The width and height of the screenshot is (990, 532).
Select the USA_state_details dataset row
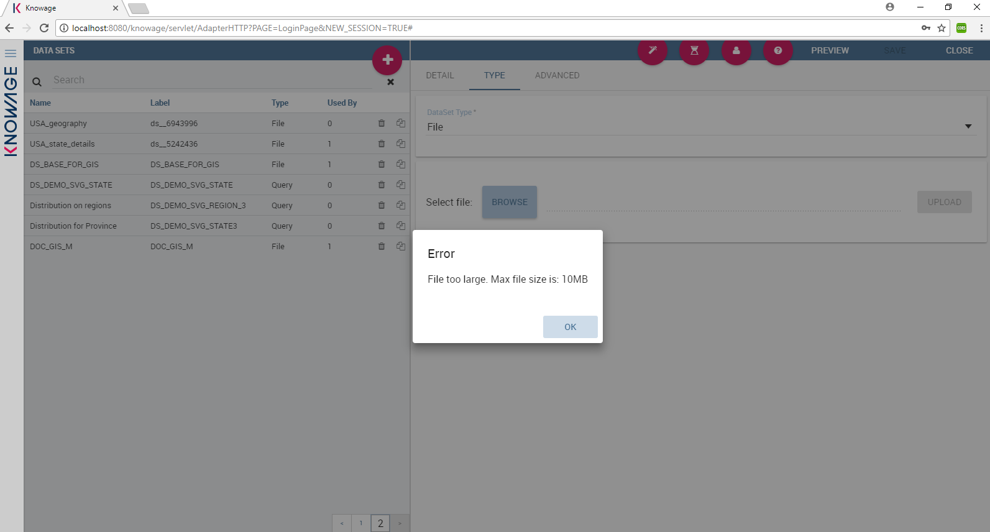tap(62, 144)
